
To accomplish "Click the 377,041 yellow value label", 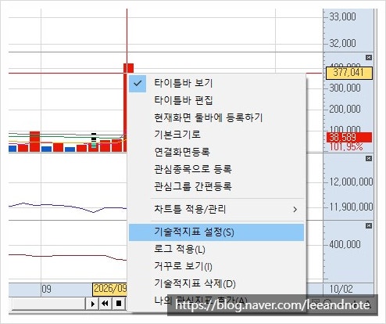I will point(349,73).
